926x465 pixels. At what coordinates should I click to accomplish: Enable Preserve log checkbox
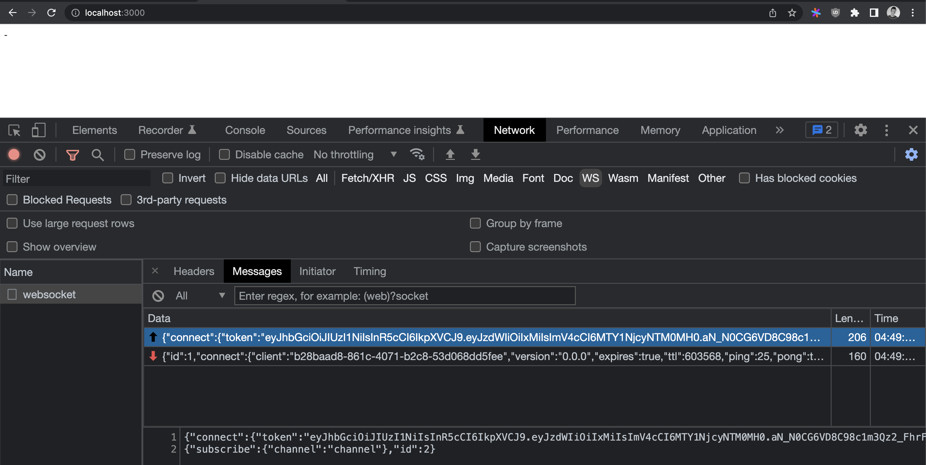coord(129,154)
